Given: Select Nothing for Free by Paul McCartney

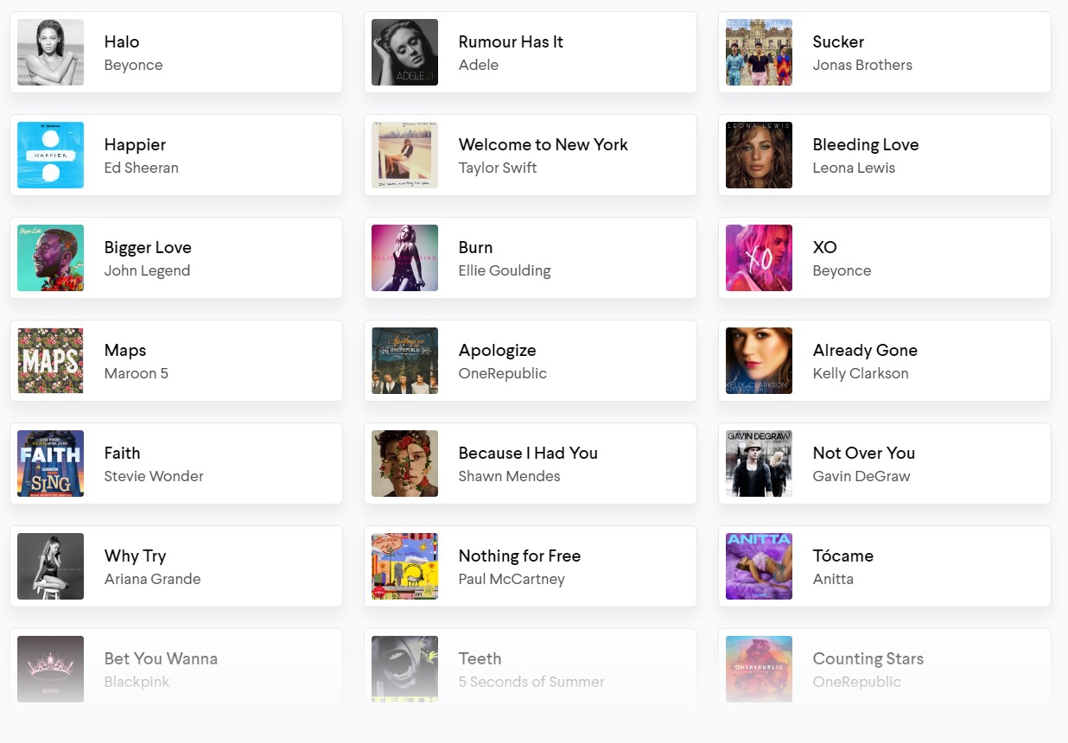Looking at the screenshot, I should 530,567.
